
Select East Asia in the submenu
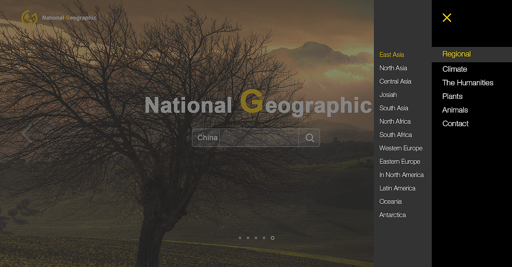[x=392, y=54]
